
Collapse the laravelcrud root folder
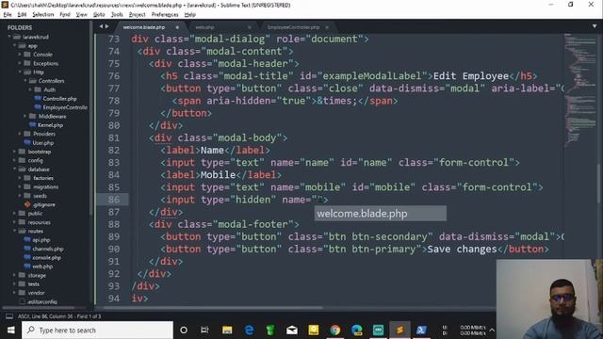point(9,37)
